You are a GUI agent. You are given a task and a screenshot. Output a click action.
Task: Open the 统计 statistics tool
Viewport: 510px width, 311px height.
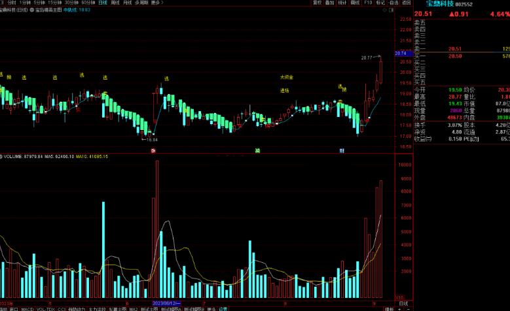pos(342,3)
